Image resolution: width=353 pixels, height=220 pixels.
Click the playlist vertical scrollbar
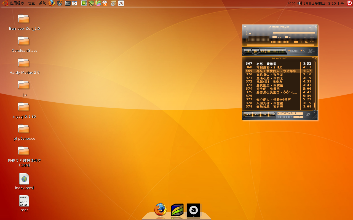[315, 86]
